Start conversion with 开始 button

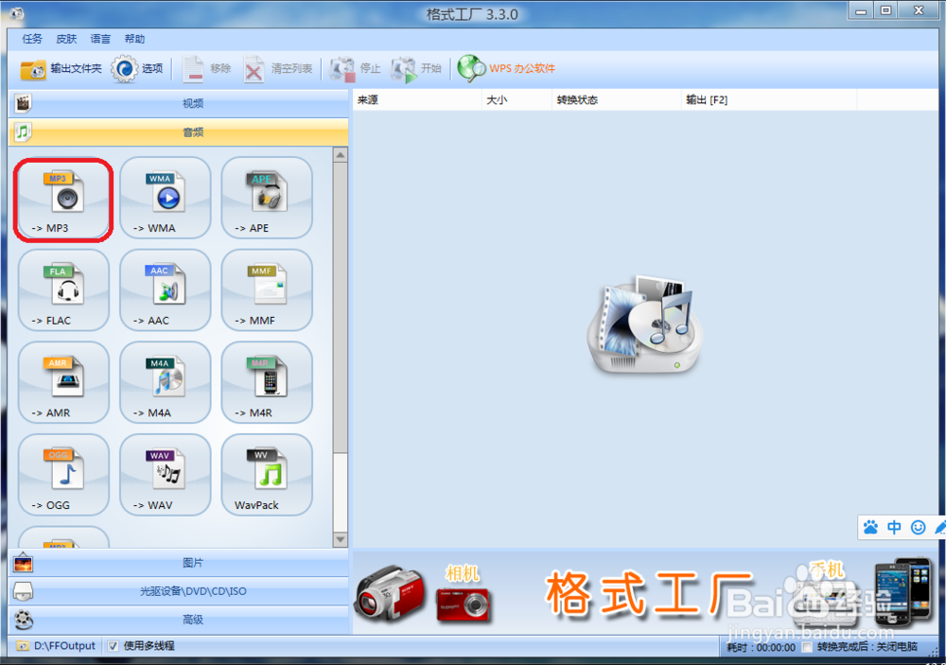[x=416, y=69]
